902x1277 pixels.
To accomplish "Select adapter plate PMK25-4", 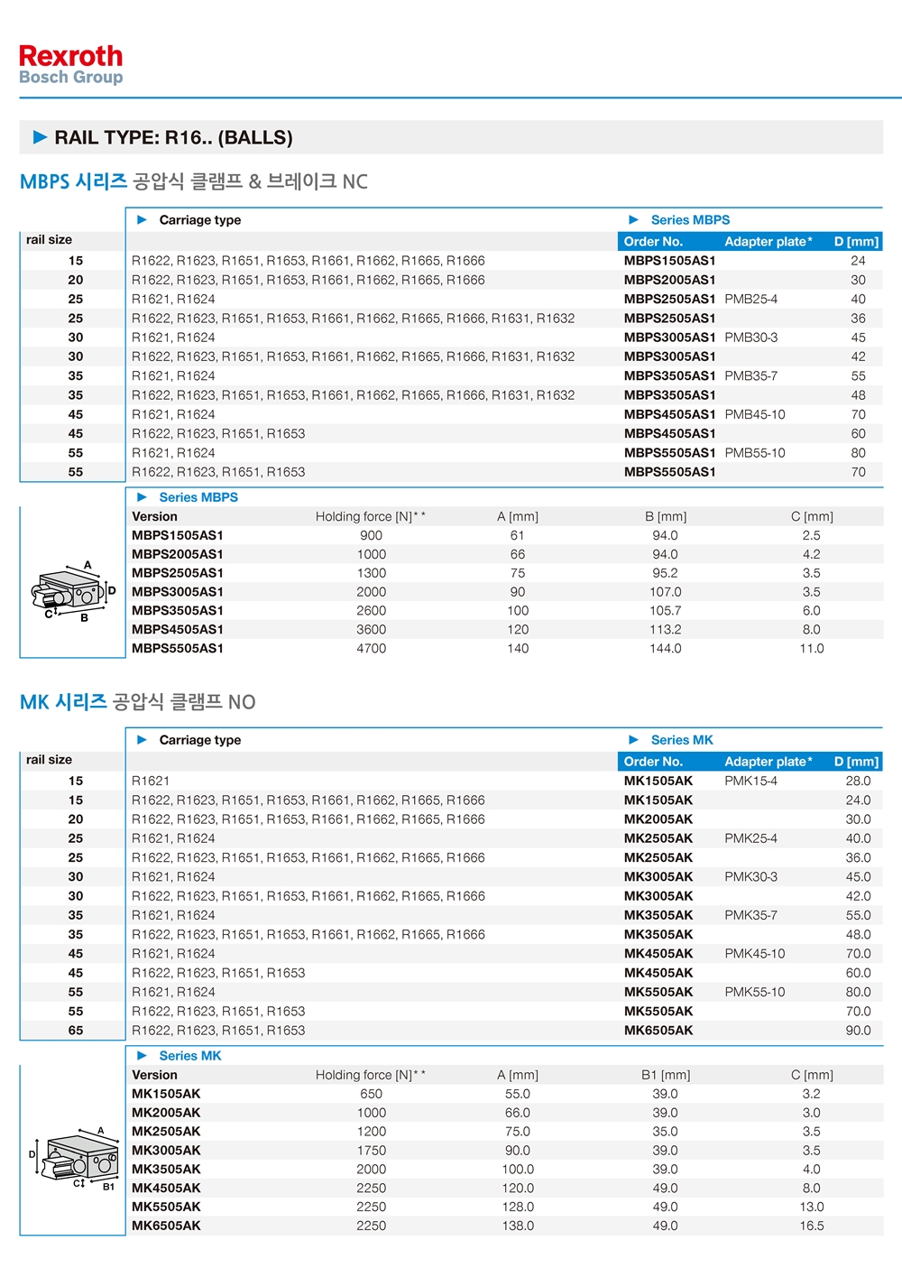I will [x=750, y=838].
